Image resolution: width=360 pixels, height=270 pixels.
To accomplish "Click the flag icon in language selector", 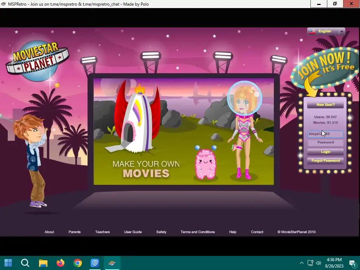I will tap(312, 31).
